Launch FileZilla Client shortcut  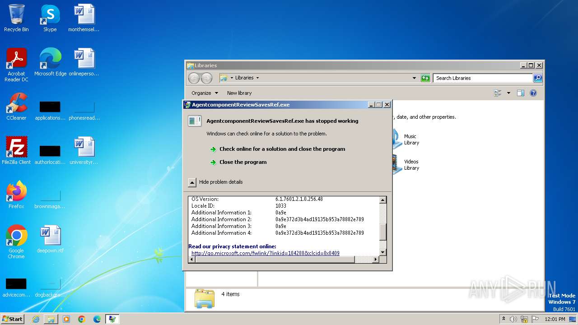(16, 151)
